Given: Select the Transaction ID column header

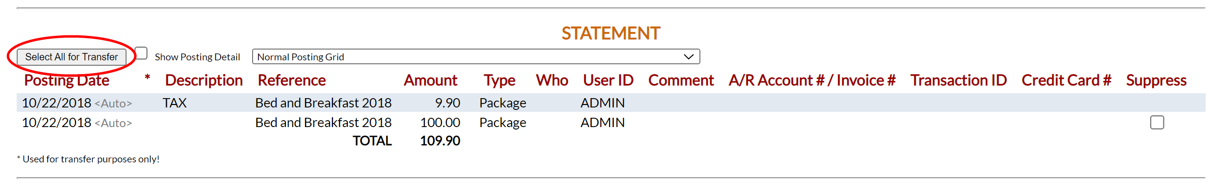Looking at the screenshot, I should pyautogui.click(x=958, y=80).
